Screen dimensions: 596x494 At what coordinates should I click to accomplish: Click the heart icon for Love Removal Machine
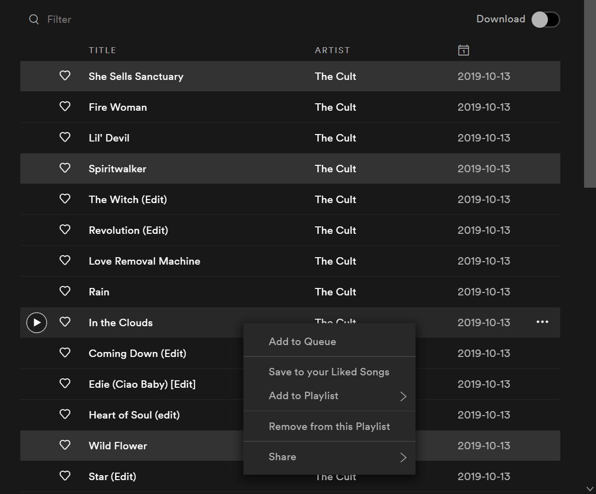pos(65,260)
